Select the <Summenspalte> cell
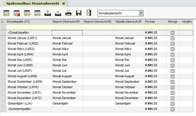 [28, 109]
